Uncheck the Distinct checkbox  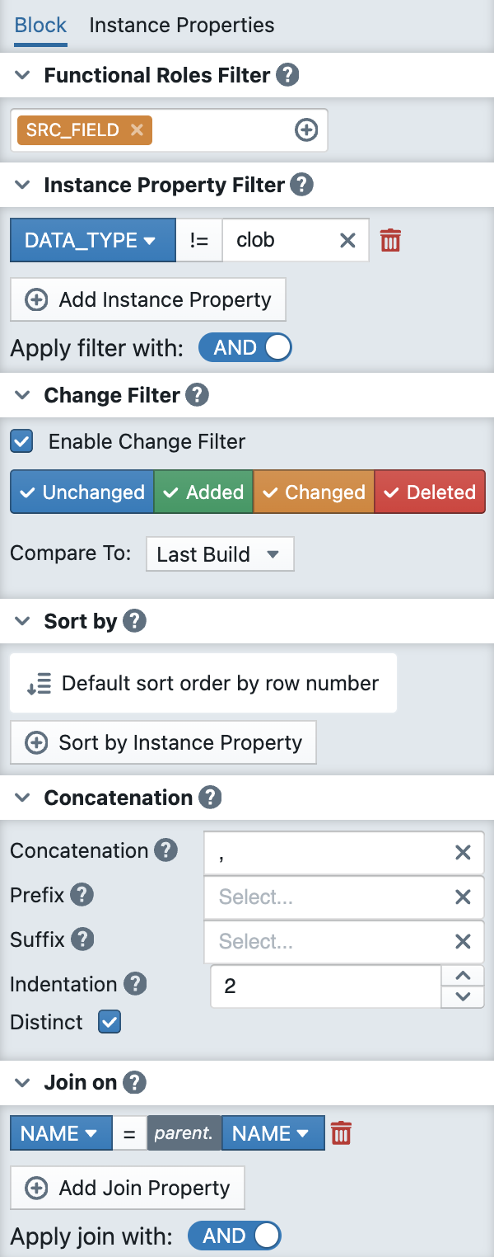(x=110, y=1022)
